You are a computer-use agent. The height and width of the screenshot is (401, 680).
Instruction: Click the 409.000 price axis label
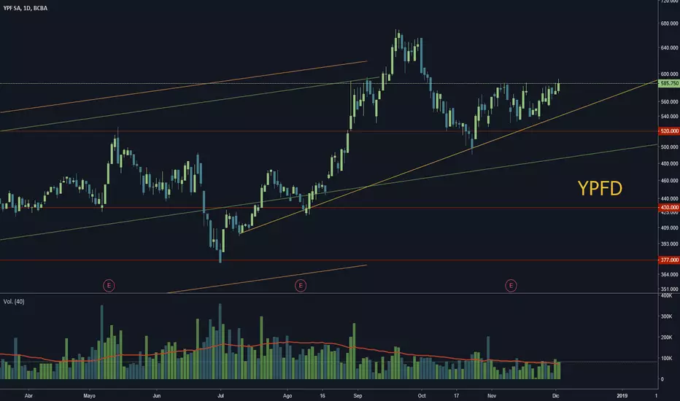click(669, 228)
